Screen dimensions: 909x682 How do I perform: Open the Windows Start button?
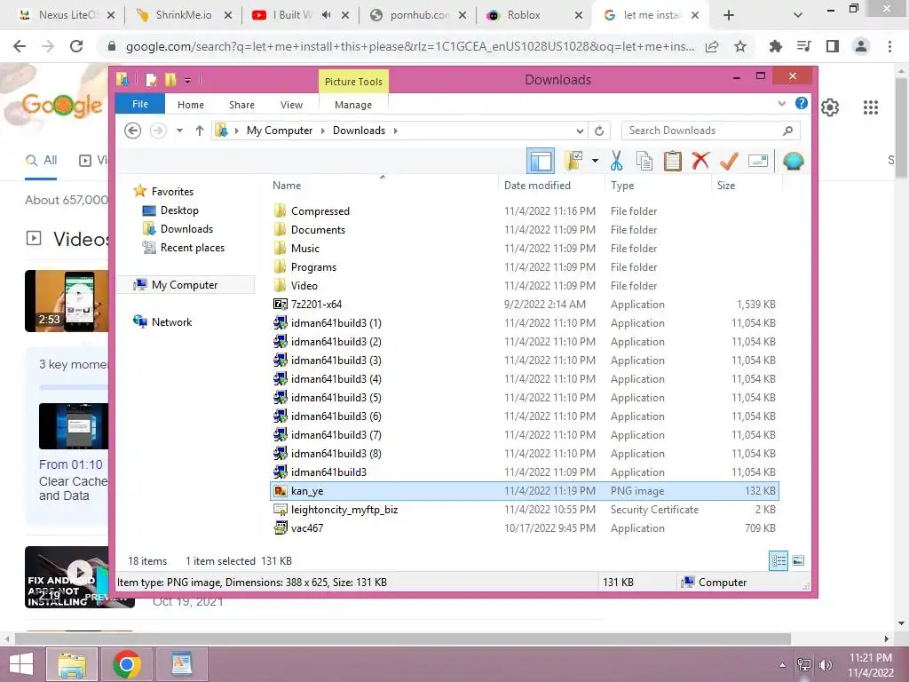point(21,664)
